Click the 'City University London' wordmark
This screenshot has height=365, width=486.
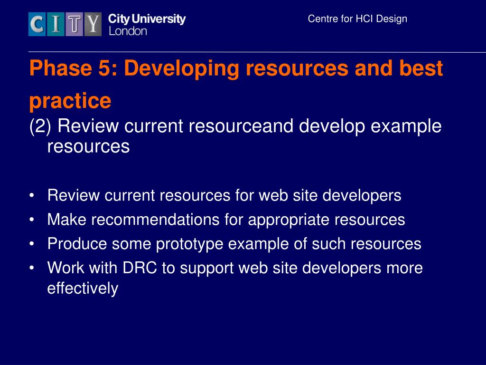[x=147, y=25]
